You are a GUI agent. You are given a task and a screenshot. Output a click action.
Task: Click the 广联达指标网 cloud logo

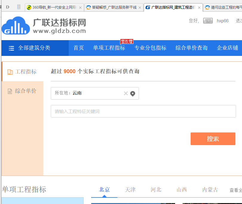coord(16,26)
